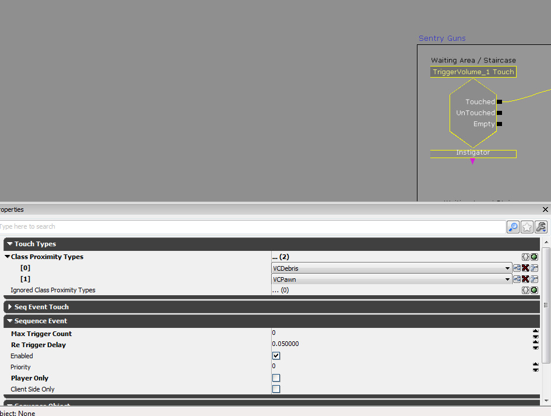The height and width of the screenshot is (416, 551).
Task: Click the magnifier search icon in Properties
Action: tap(513, 227)
